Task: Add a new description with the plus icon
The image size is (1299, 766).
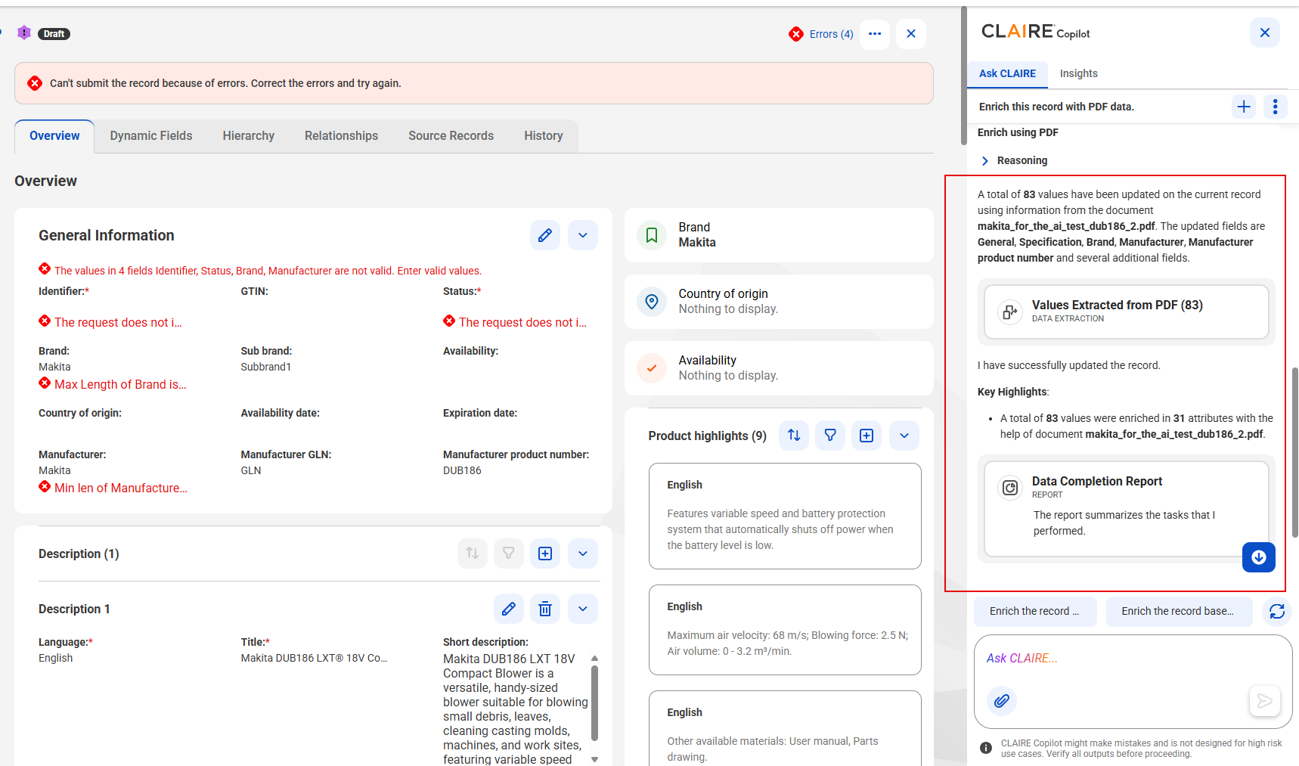Action: coord(545,554)
